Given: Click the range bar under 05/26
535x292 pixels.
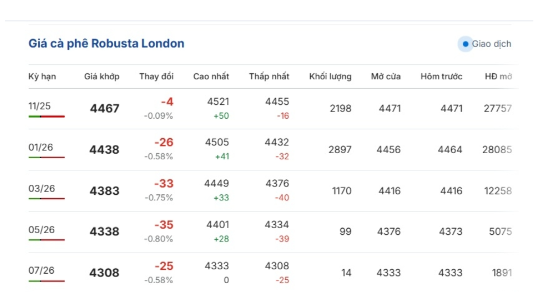Looking at the screenshot, I should 47,240.
